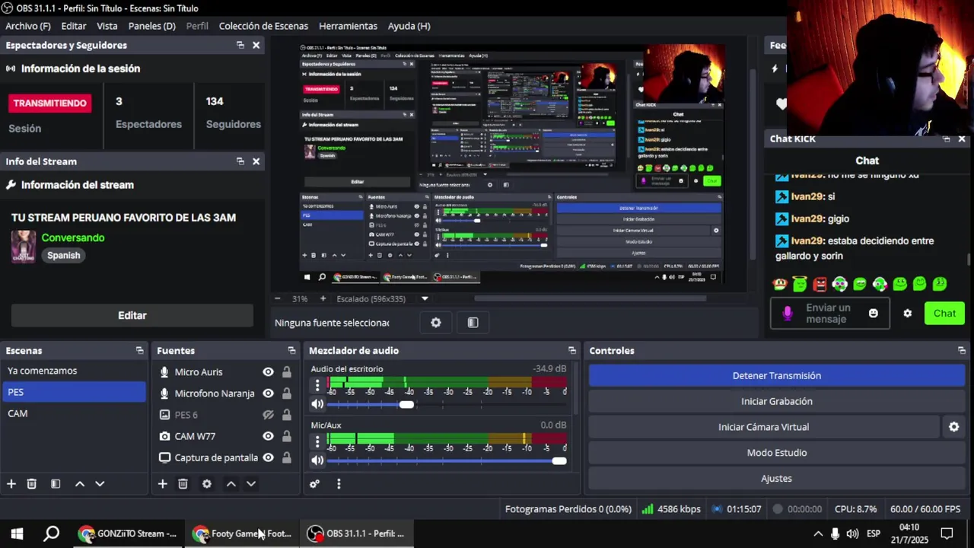The image size is (974, 548).
Task: Toggle visibility of Micro Auris source
Action: [268, 372]
